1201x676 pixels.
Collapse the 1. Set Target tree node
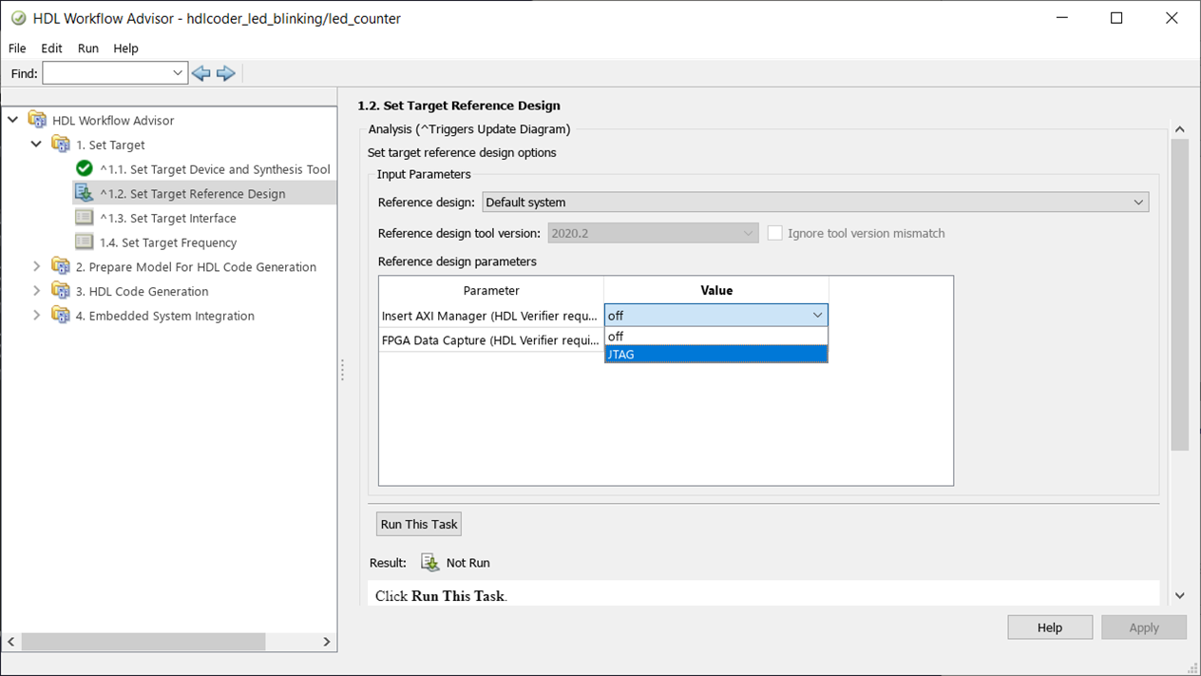coord(37,145)
